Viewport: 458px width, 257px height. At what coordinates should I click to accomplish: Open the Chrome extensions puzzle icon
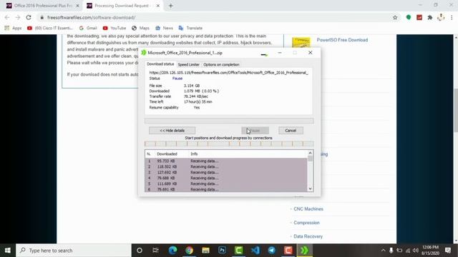(429, 17)
